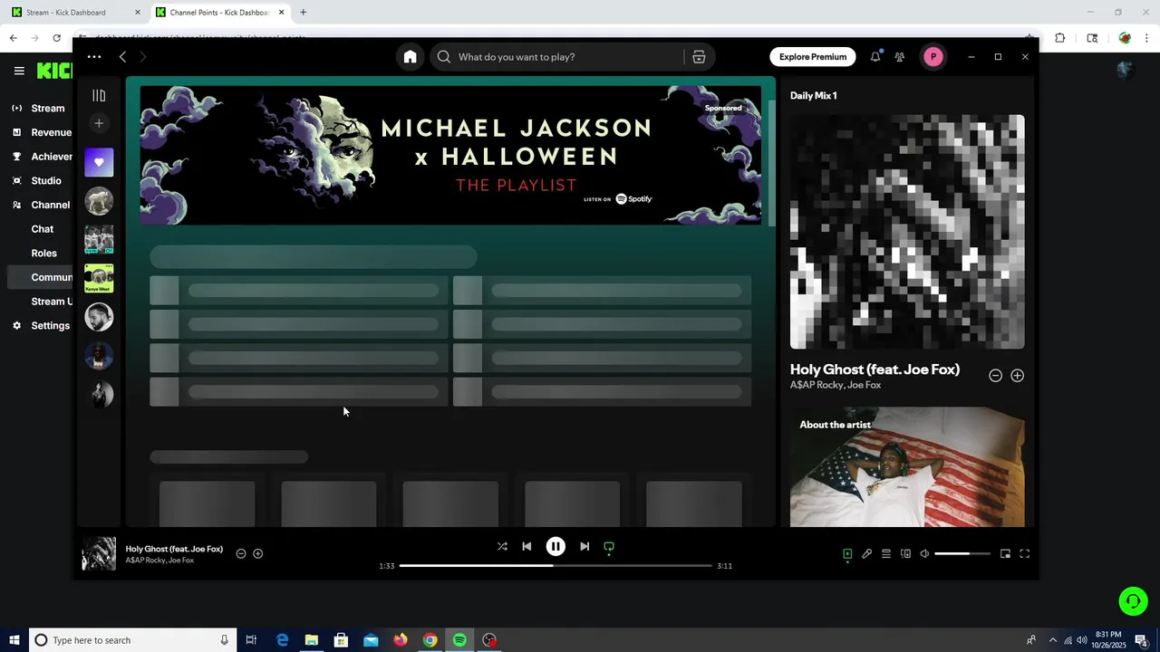This screenshot has height=652, width=1160.
Task: Click the minus icon in the bottom player bar
Action: (x=241, y=553)
